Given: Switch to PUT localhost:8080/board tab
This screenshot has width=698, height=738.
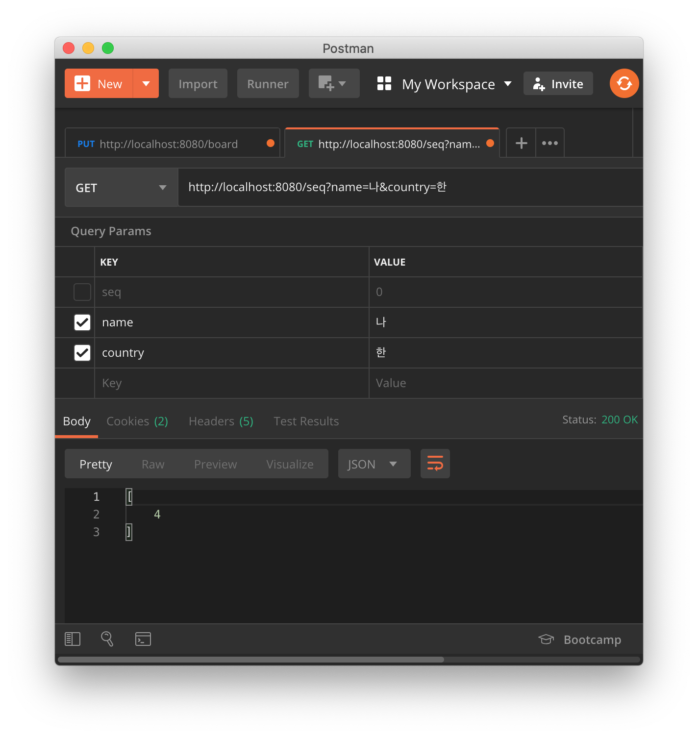Looking at the screenshot, I should (173, 143).
